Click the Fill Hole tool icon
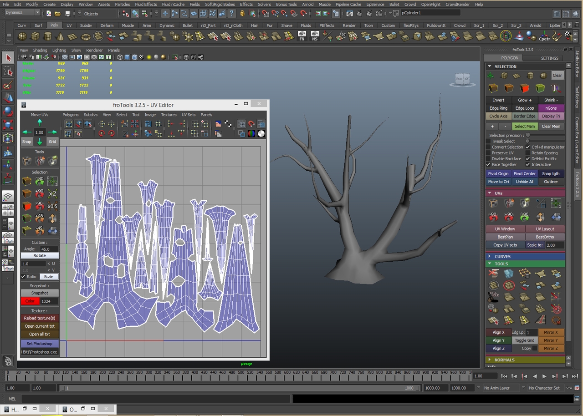This screenshot has width=583, height=416. [x=493, y=297]
